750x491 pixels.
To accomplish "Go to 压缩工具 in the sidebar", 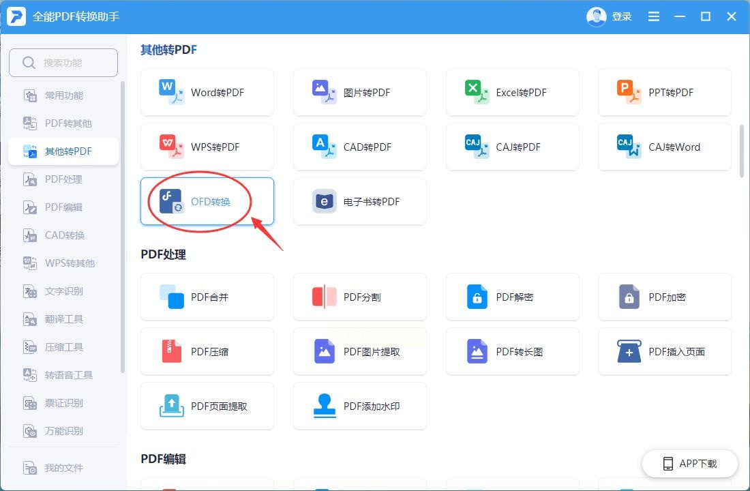I will point(63,347).
